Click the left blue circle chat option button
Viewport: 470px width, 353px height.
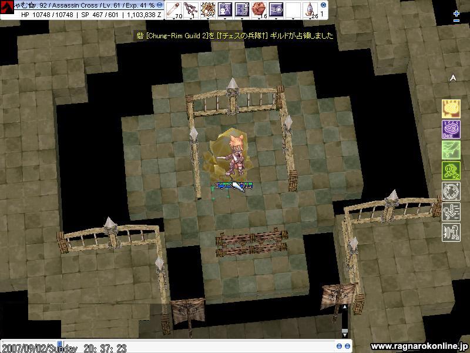pyautogui.click(x=339, y=347)
